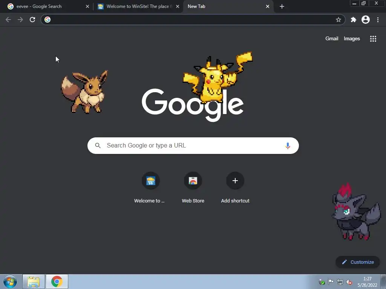This screenshot has height=289, width=386.
Task: Start voice search with the microphone icon
Action: tap(288, 146)
